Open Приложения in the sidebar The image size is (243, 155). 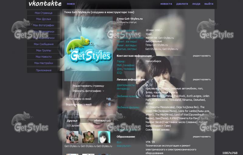[x=43, y=70]
